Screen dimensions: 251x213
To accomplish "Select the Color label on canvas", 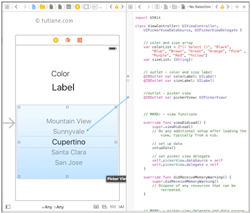I will [60, 74].
